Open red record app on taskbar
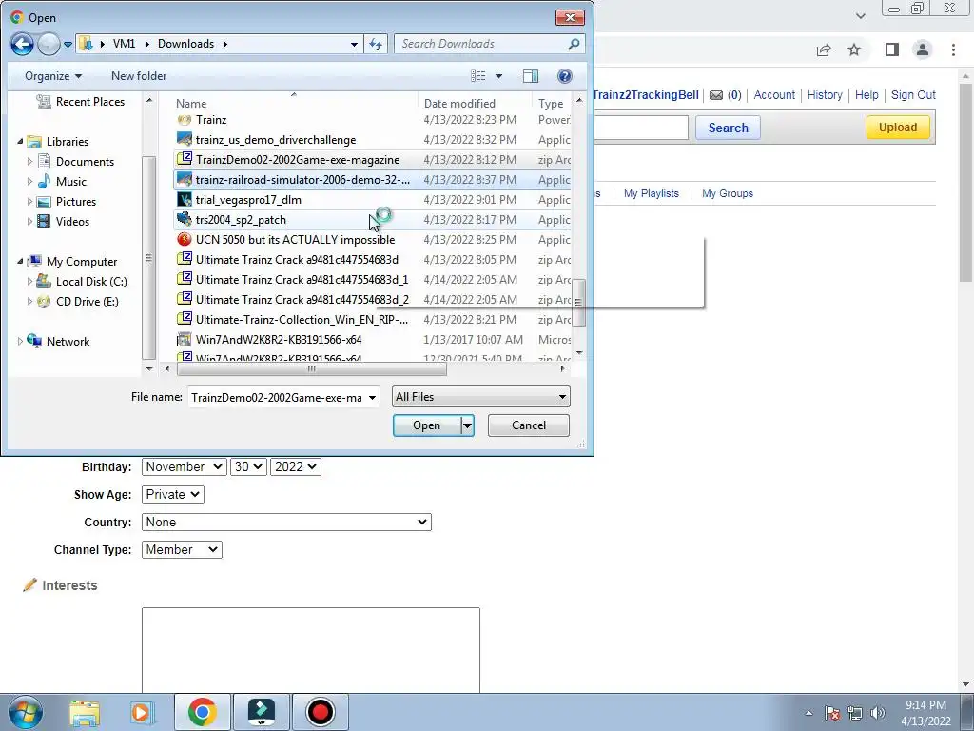This screenshot has width=974, height=731. tap(321, 712)
